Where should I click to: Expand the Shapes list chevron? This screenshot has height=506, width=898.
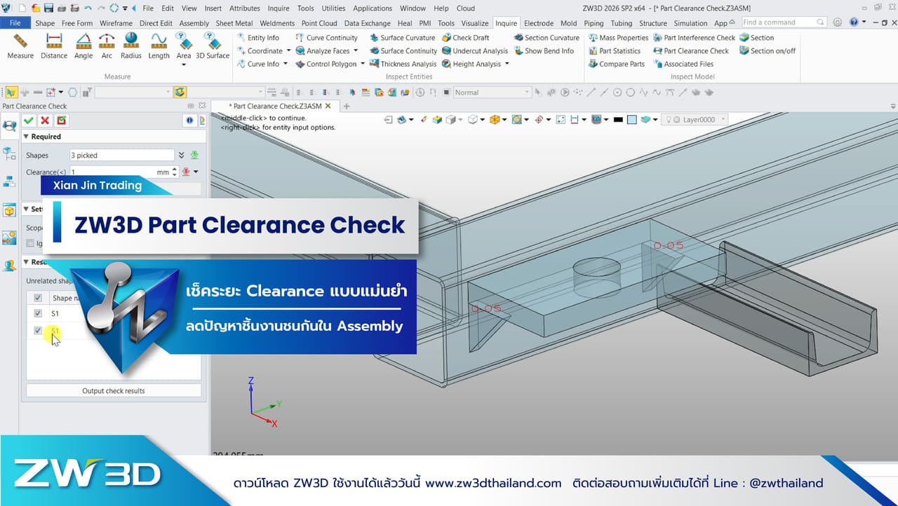182,155
